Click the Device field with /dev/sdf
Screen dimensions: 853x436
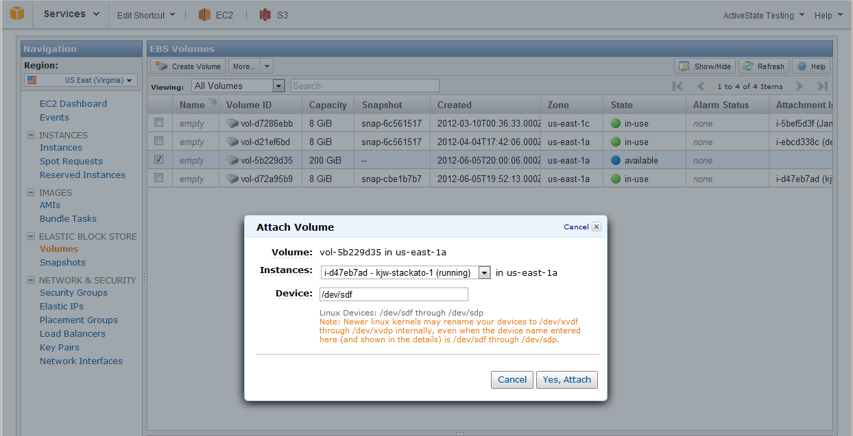pyautogui.click(x=394, y=294)
